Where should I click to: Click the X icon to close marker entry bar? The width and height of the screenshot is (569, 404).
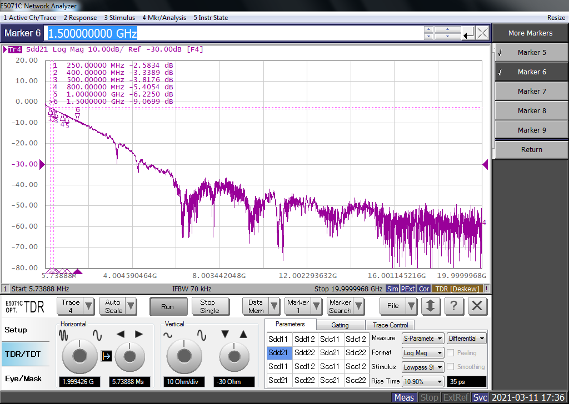482,33
